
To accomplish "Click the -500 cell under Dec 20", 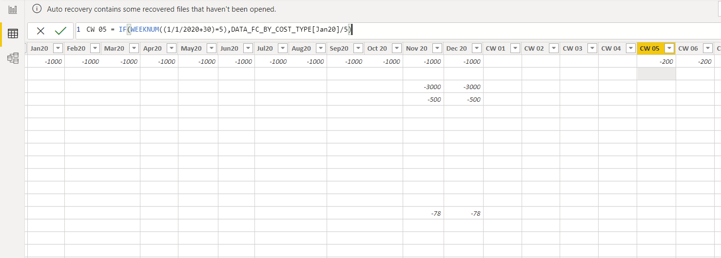I will 463,99.
